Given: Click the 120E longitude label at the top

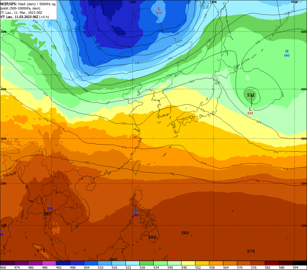Looking at the screenshot, I should tap(133, 2).
